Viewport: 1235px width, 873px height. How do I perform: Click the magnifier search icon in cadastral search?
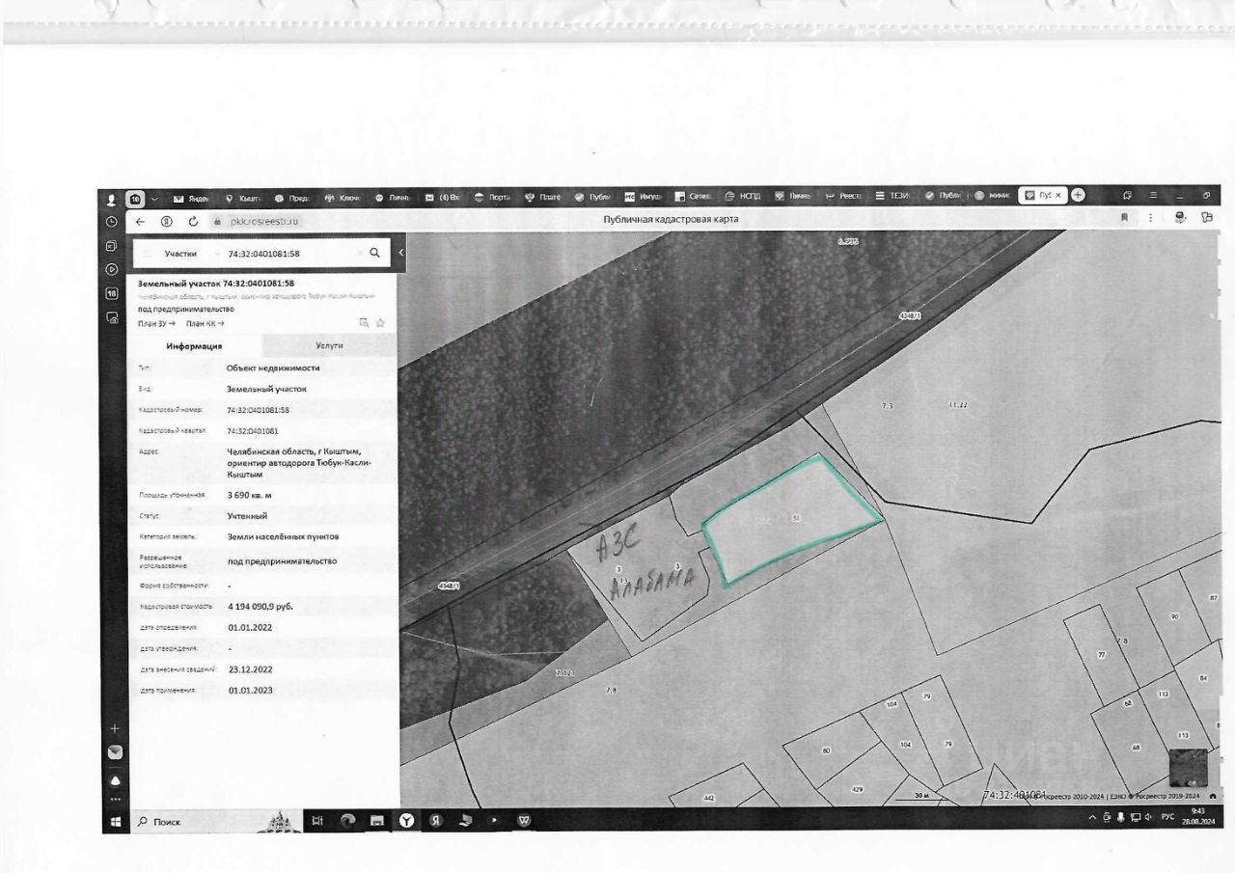tap(374, 253)
